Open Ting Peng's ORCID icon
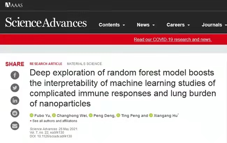 click(x=118, y=115)
